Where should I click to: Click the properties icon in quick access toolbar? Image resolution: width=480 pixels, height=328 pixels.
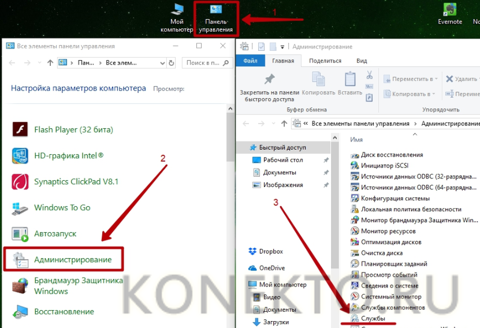(261, 47)
